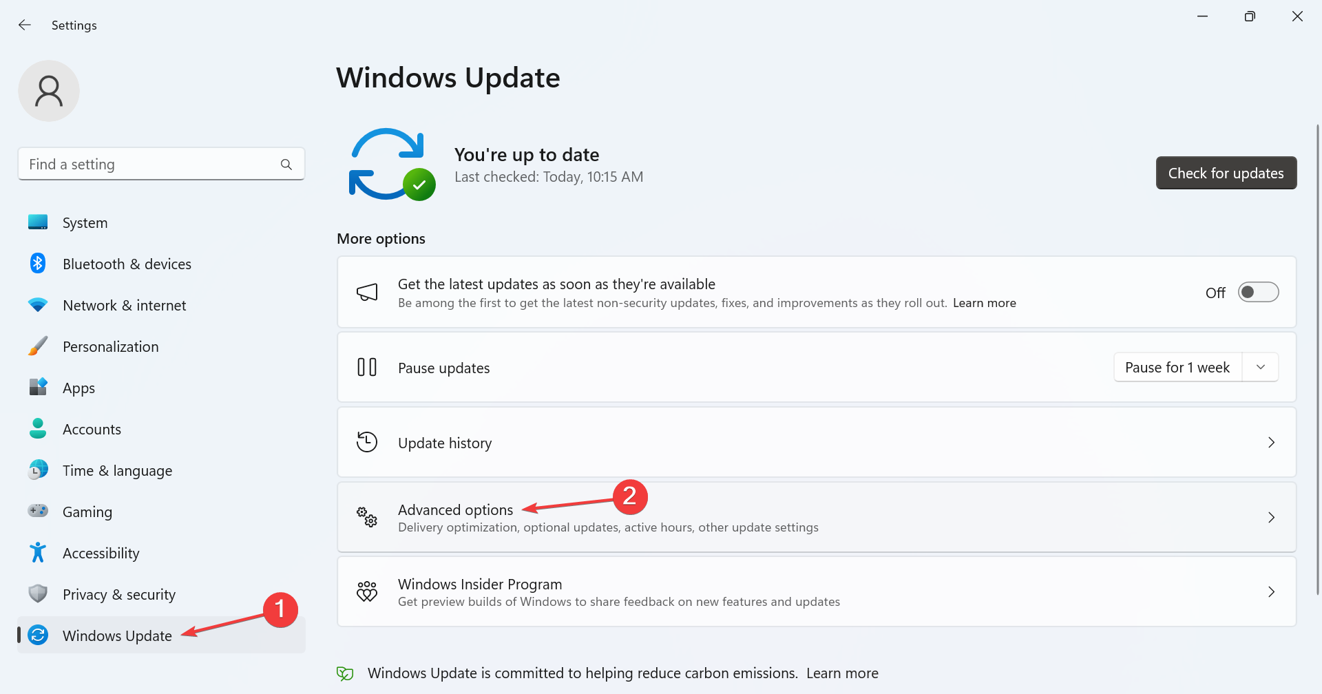Viewport: 1322px width, 694px height.
Task: Click the Accounts person icon
Action: click(38, 428)
